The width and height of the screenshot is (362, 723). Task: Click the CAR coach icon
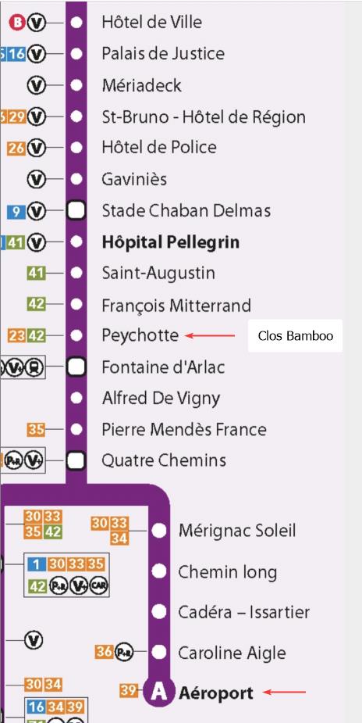click(98, 586)
